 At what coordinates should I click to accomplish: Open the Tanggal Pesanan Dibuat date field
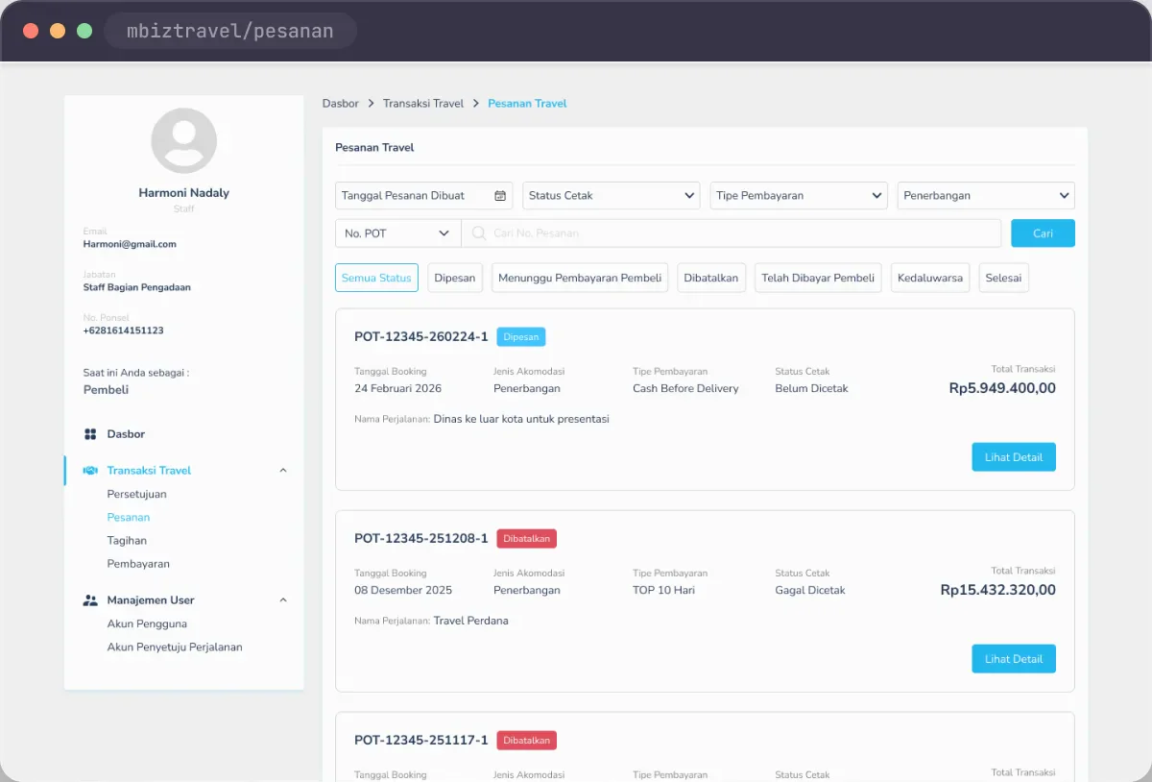coord(424,196)
